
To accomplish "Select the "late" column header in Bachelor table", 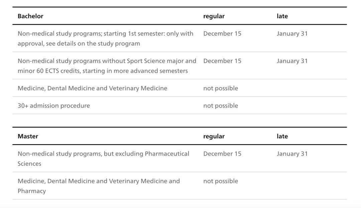I will [282, 16].
